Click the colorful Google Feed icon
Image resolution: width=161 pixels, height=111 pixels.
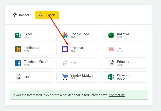click(65, 35)
